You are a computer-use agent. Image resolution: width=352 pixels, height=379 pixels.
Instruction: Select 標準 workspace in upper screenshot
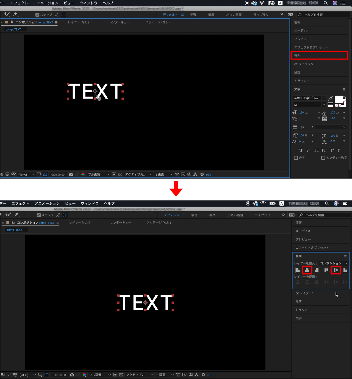pyautogui.click(x=211, y=15)
